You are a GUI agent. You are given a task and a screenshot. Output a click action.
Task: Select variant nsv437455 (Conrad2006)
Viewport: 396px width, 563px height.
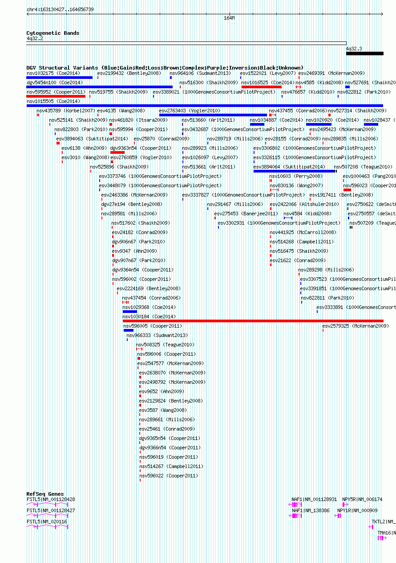click(298, 111)
